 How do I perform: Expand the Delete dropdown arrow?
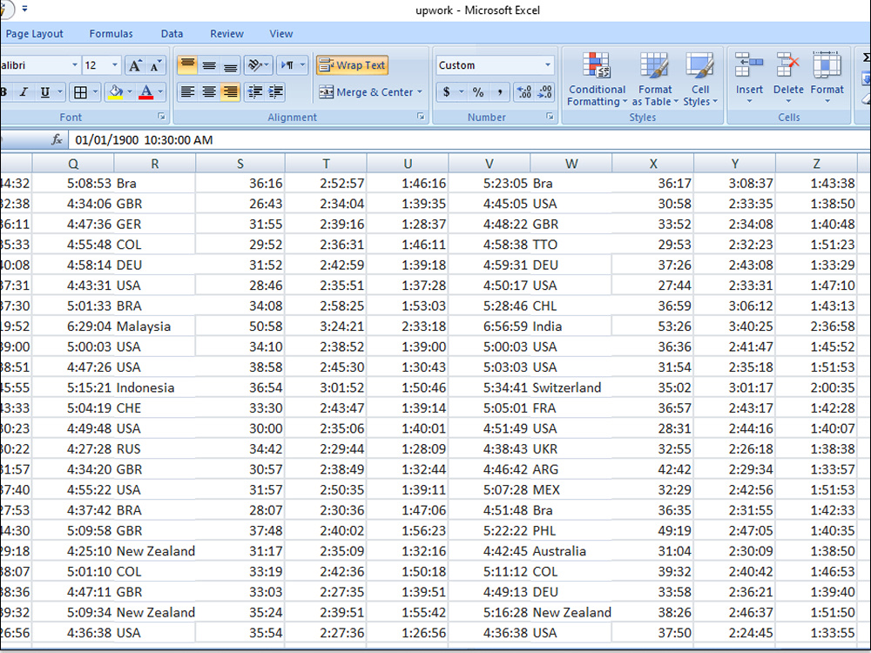[788, 102]
